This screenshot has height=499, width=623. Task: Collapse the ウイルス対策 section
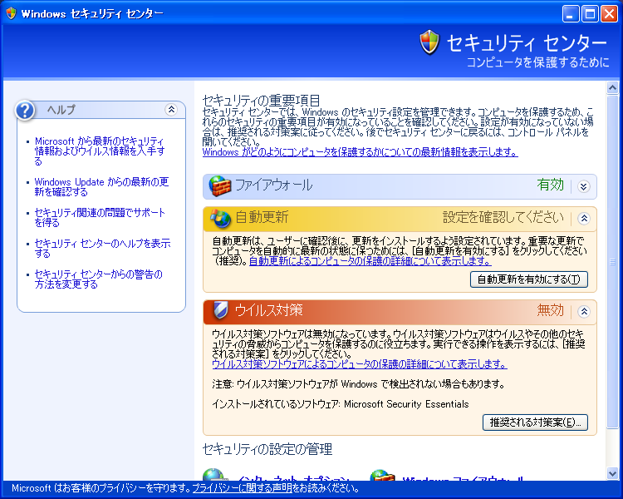pos(583,311)
